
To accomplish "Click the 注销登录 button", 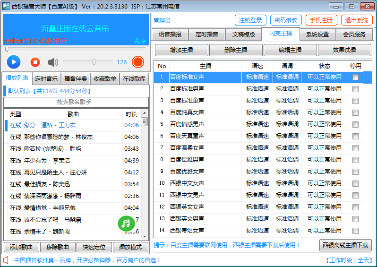I will tap(250, 20).
